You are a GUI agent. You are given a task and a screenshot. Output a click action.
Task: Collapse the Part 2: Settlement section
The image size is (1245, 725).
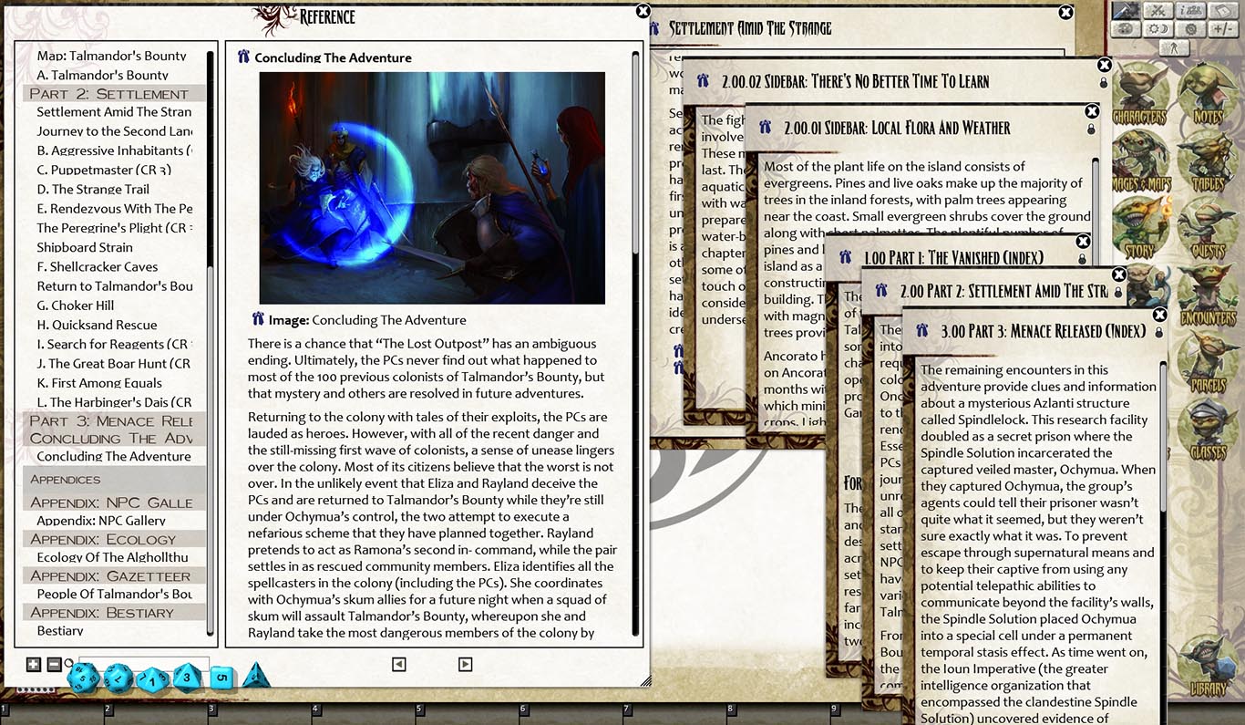click(x=109, y=93)
